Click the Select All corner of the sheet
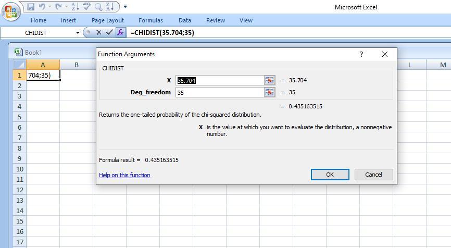 click(20, 65)
